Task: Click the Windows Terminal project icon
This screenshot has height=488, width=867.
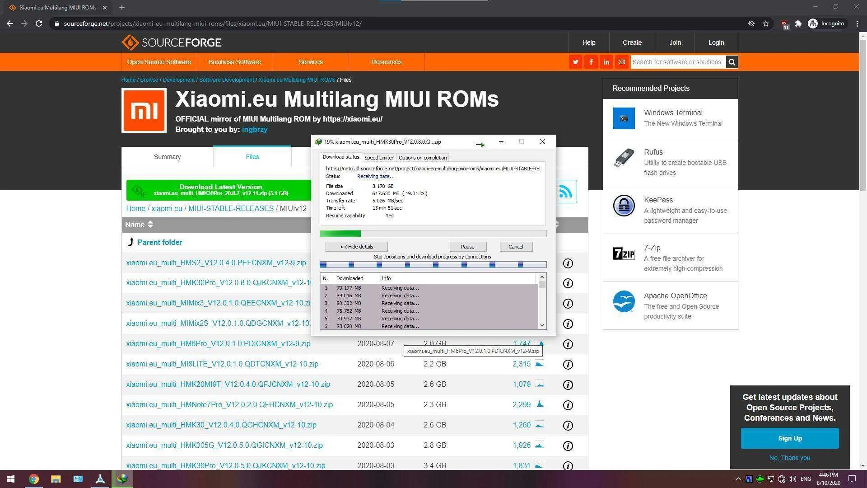Action: (x=624, y=118)
